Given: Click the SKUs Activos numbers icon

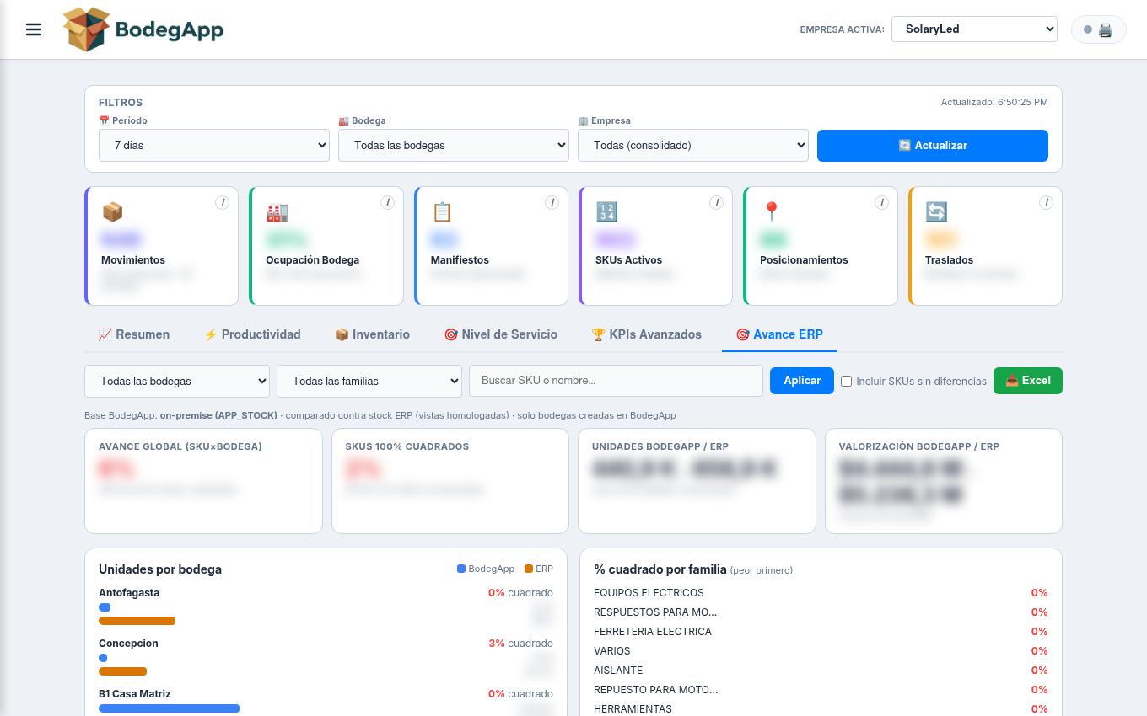Looking at the screenshot, I should [x=606, y=211].
